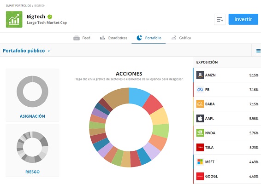
Task: Click the 7.15% exposure value
Action: 254,104
